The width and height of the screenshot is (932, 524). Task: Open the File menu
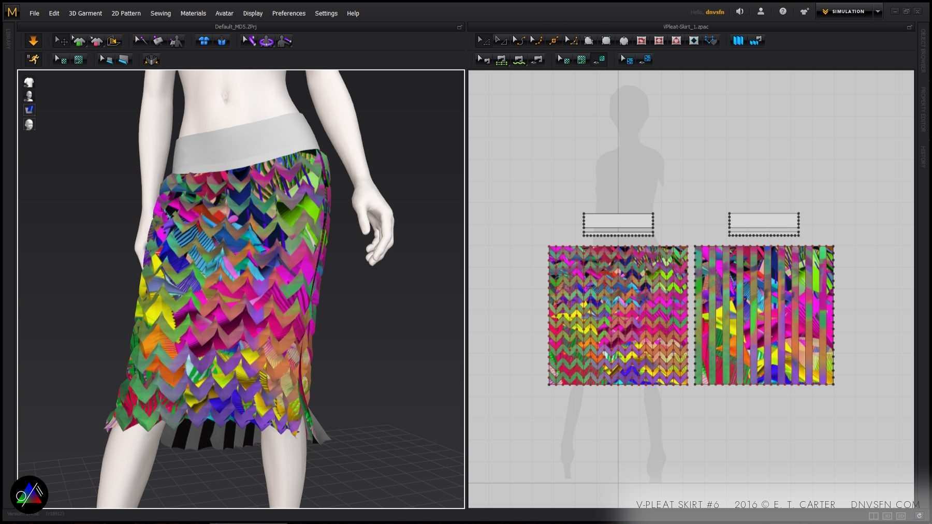click(34, 13)
